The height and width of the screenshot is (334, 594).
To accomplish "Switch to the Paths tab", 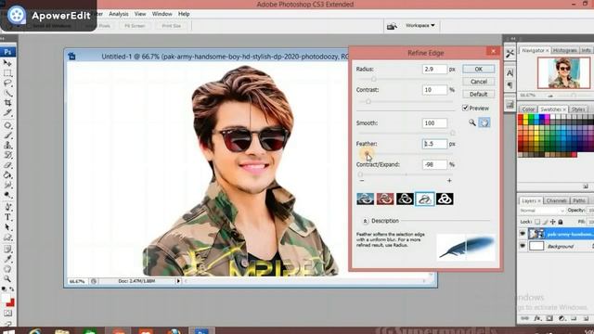I will tap(579, 200).
